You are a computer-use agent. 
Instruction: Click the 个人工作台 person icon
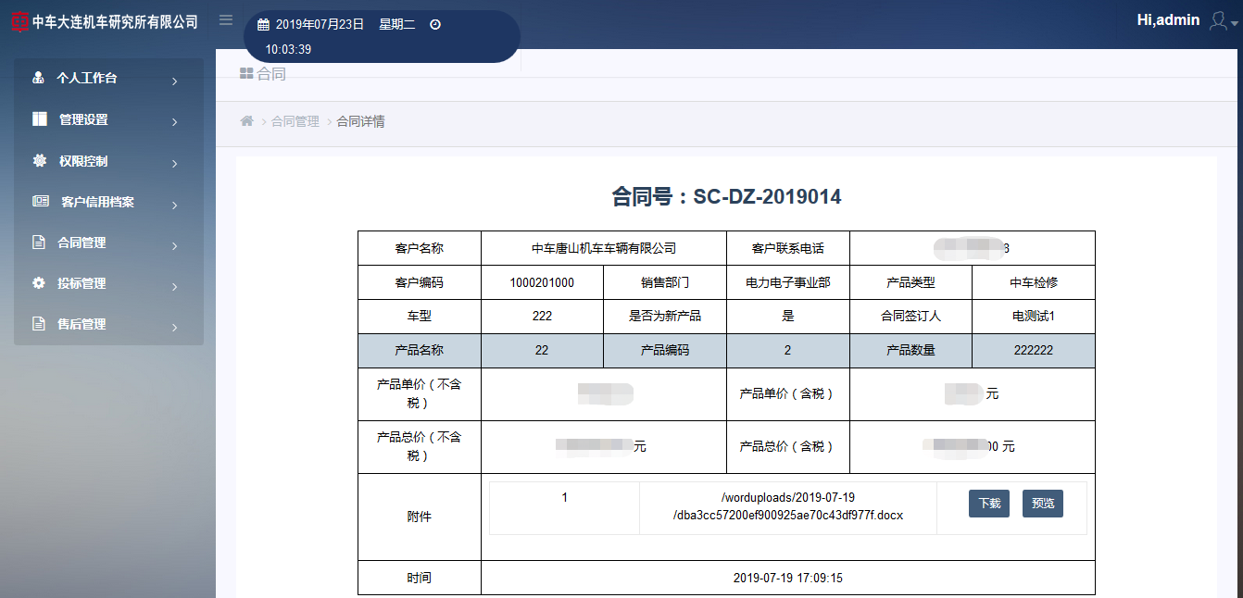click(39, 78)
